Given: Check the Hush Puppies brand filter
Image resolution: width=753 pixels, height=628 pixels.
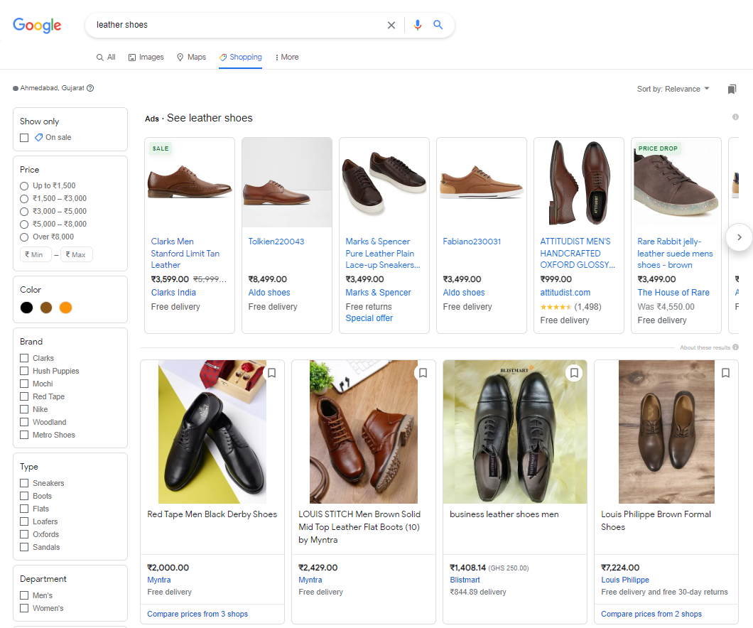Looking at the screenshot, I should click(x=24, y=371).
